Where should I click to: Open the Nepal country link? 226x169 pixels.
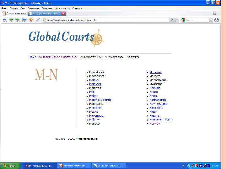click(x=153, y=96)
